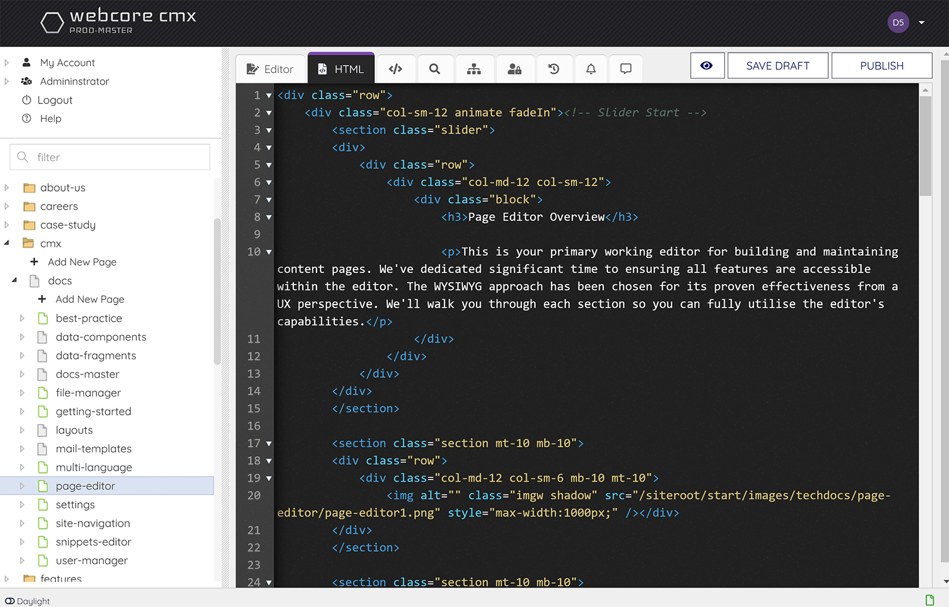Open the source code brackets tab
The image size is (949, 607).
(396, 69)
